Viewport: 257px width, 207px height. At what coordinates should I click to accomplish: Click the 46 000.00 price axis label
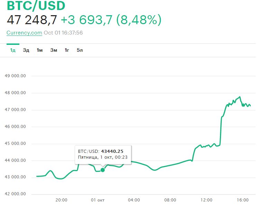point(16,127)
